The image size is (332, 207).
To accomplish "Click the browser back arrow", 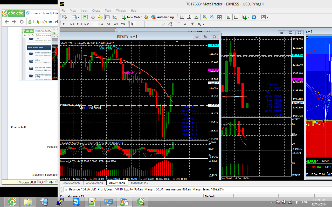I will [7, 22].
